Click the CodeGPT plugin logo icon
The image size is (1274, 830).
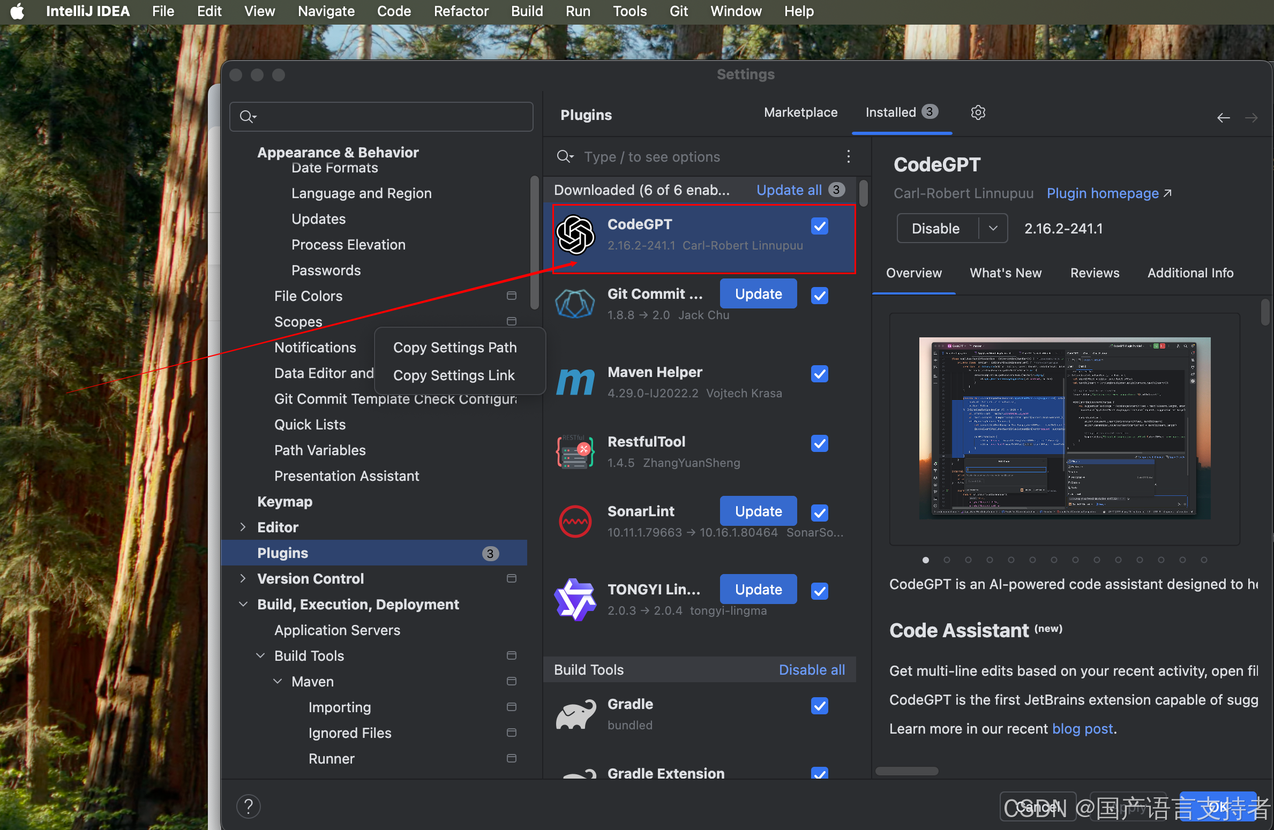click(x=575, y=235)
